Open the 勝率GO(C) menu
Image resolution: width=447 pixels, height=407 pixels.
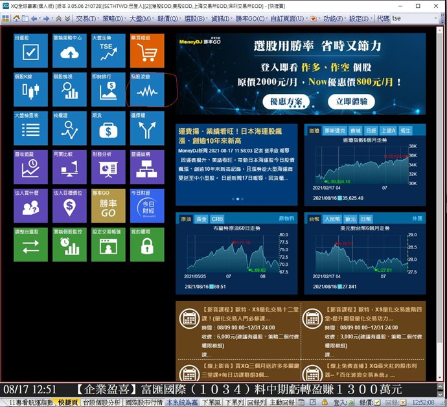pyautogui.click(x=251, y=19)
